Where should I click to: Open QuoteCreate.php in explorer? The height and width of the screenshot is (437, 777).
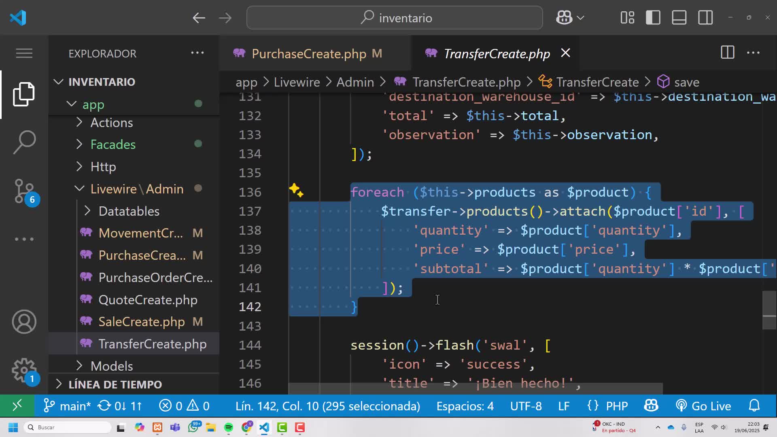point(148,299)
